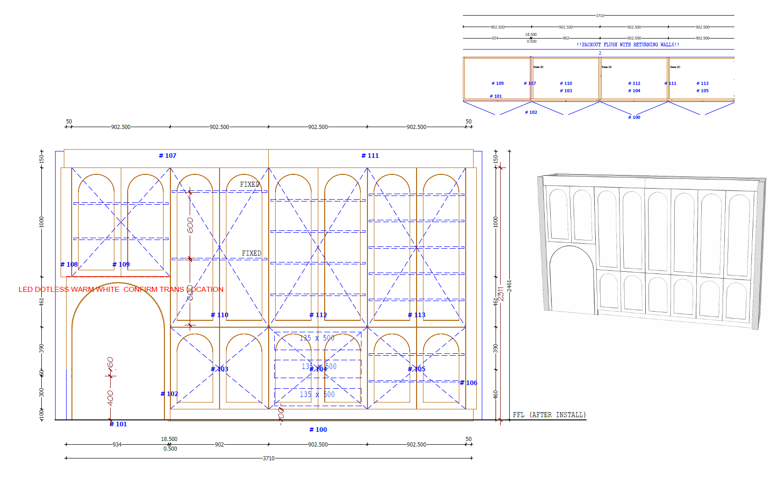This screenshot has height=497, width=784.
Task: Select the 3710 dimension below the elevation
Action: tap(269, 458)
